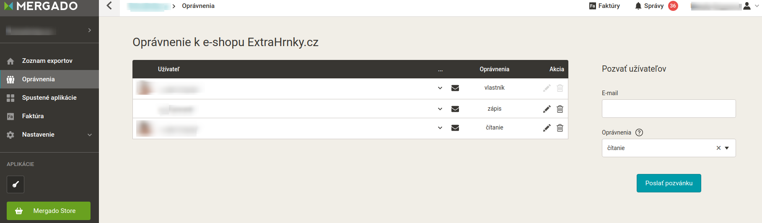Open Správy notifications bell
Viewport: 762px width, 223px height.
tap(638, 6)
